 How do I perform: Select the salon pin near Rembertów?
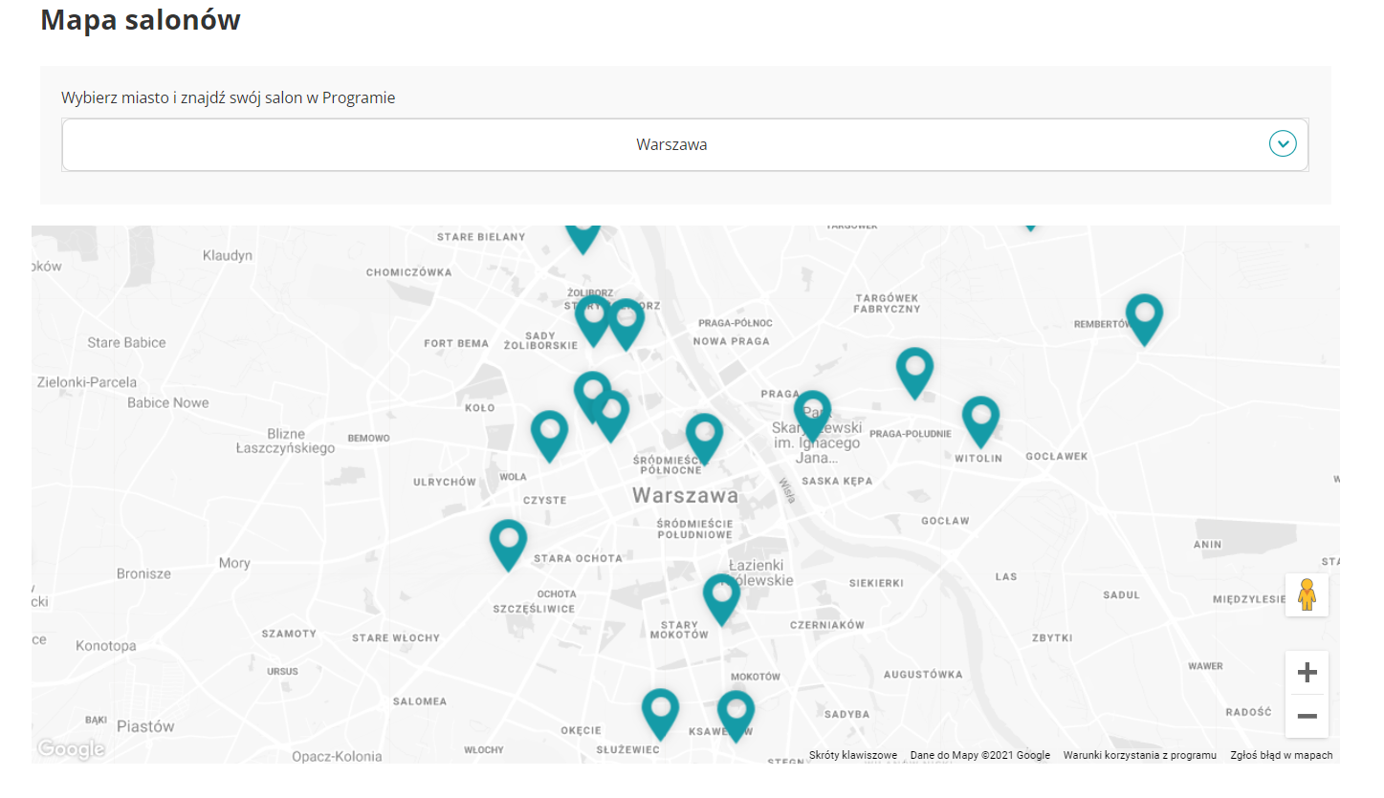(1144, 319)
